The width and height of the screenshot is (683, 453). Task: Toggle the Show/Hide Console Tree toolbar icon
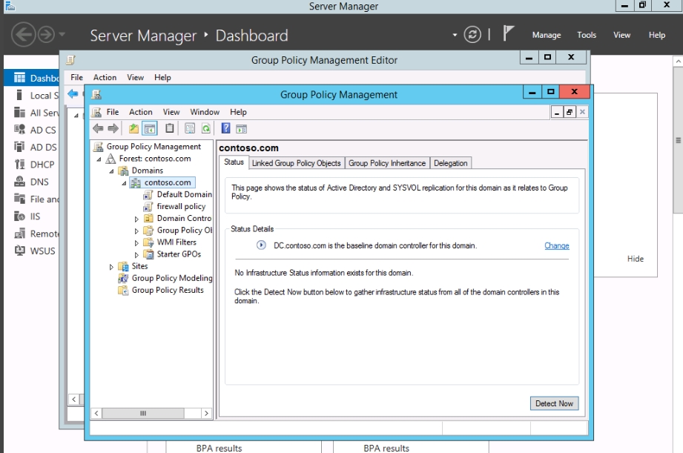coord(149,128)
